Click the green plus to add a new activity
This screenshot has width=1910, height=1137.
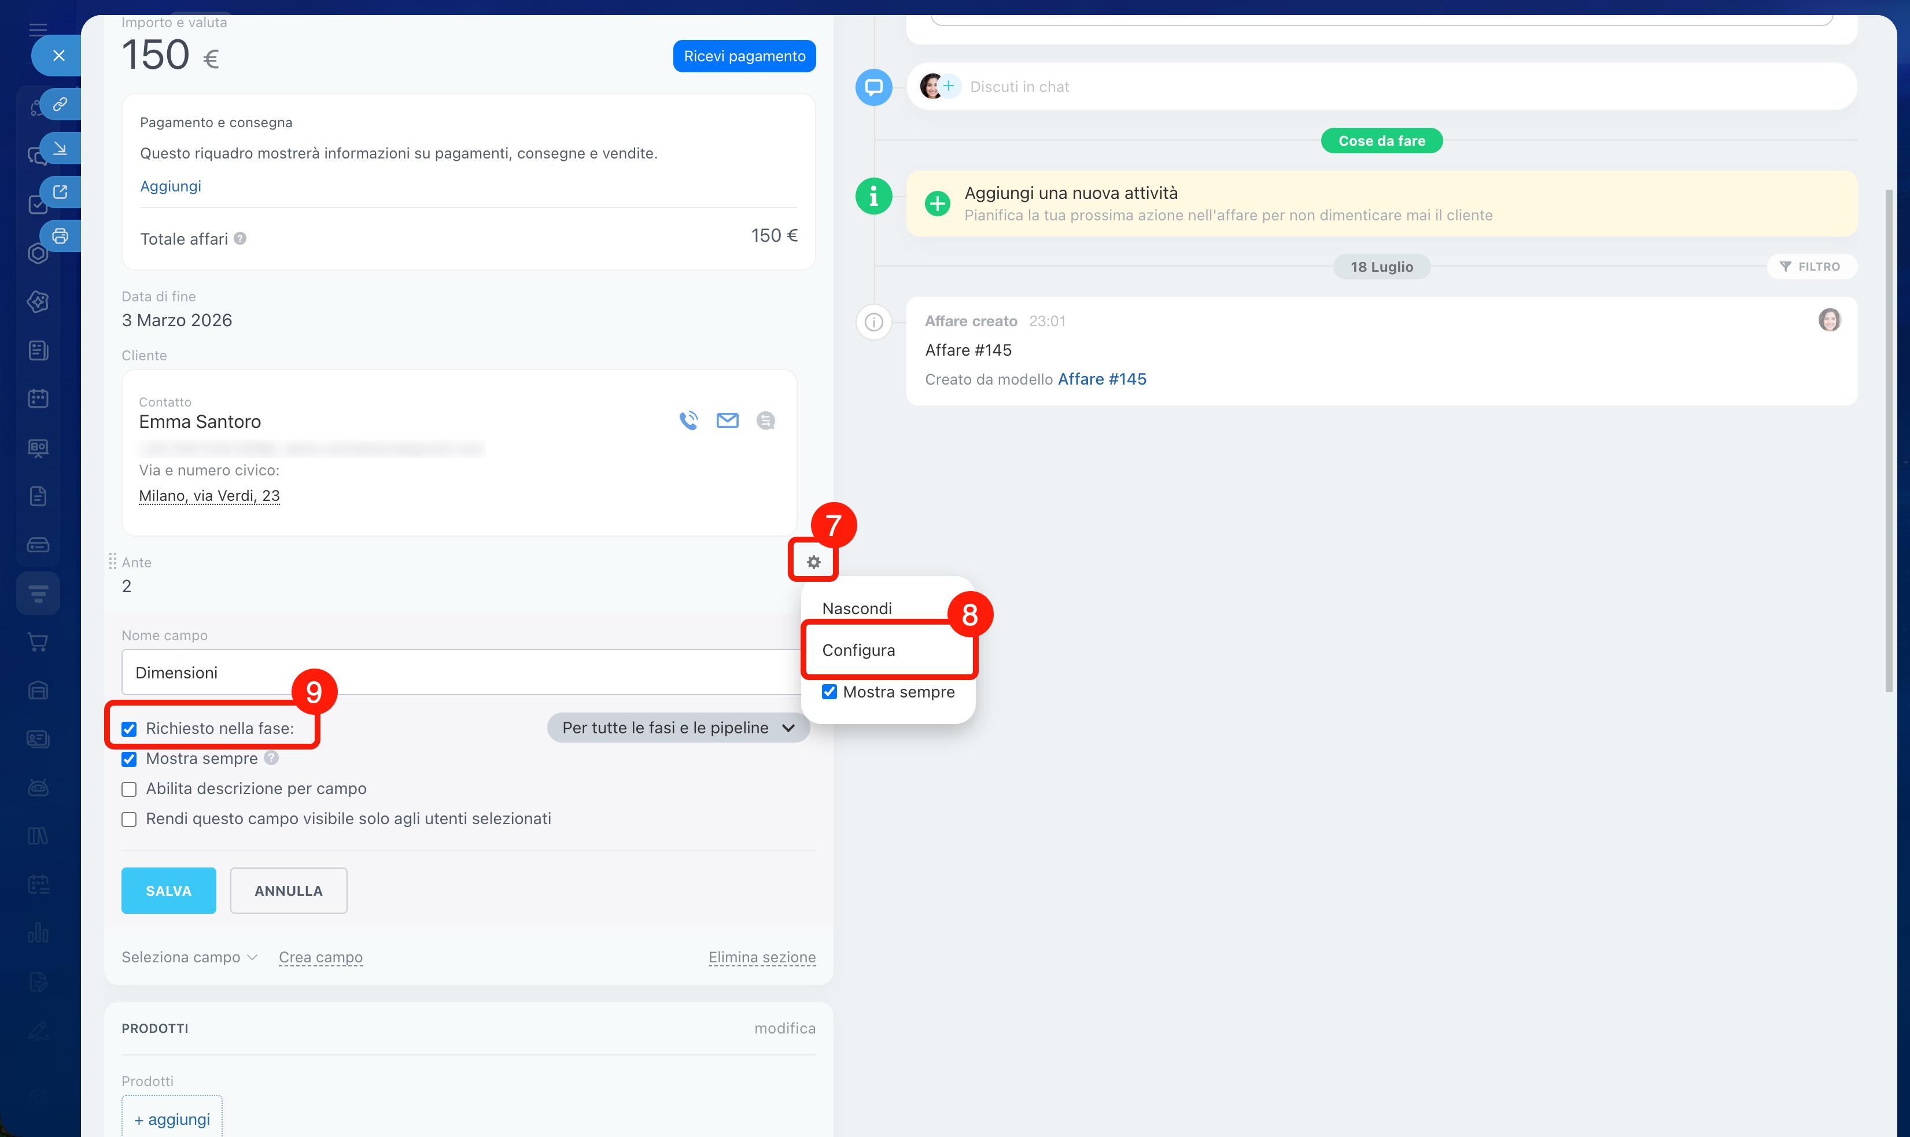pyautogui.click(x=937, y=204)
